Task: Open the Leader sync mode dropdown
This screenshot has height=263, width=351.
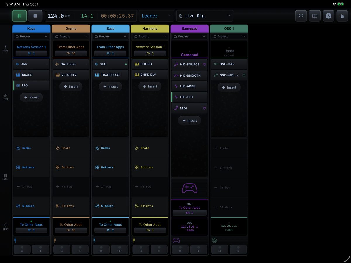Action: point(157,16)
